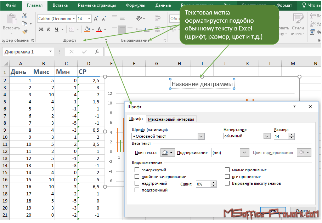Click the fill color bucket swatch
The width and height of the screenshot is (322, 223).
click(87, 29)
